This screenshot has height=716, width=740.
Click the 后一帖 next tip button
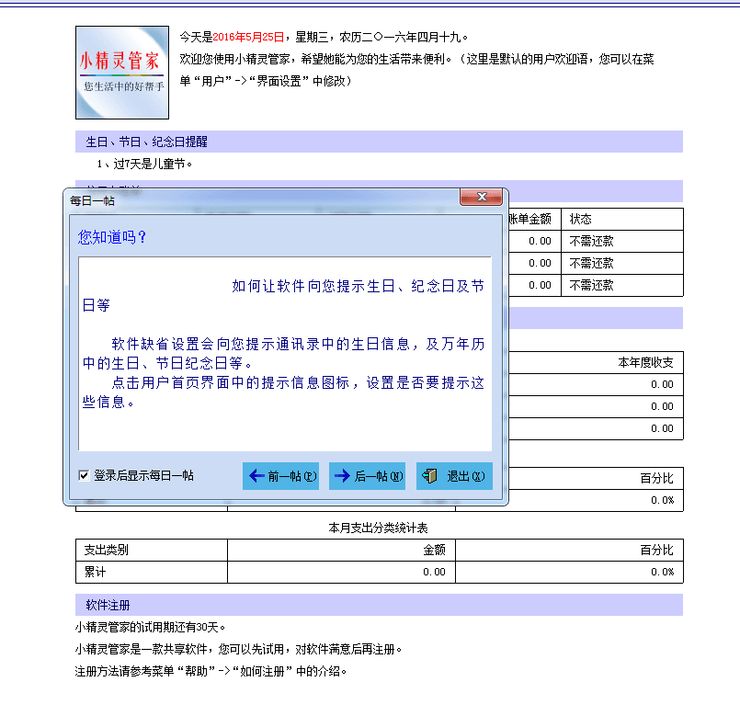(x=367, y=476)
